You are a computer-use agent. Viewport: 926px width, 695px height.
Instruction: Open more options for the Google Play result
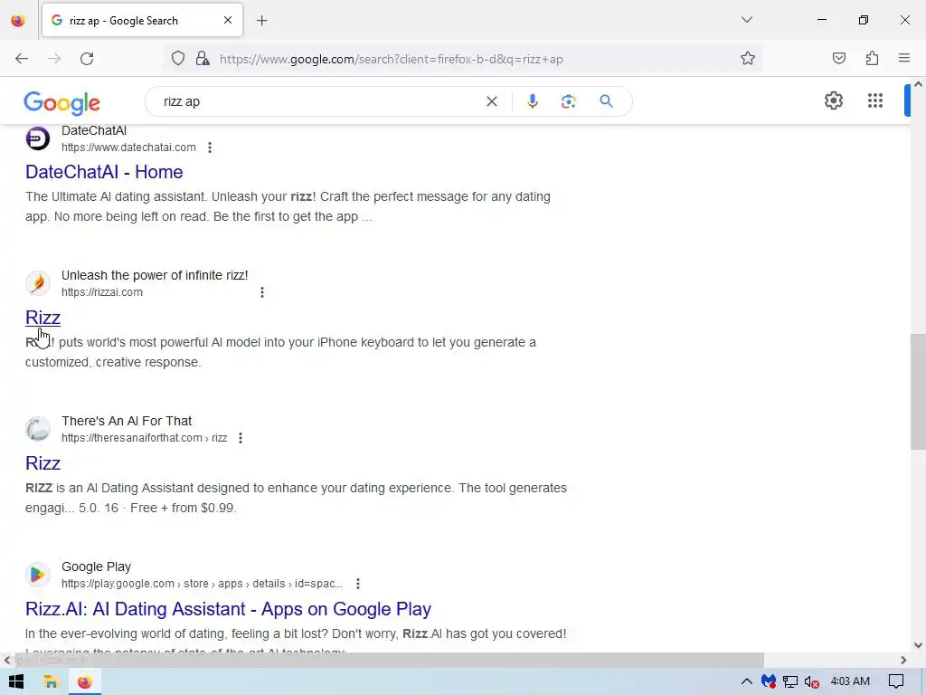(358, 584)
